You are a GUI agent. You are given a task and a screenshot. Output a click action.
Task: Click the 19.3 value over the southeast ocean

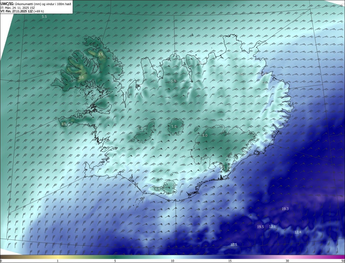[285, 209]
